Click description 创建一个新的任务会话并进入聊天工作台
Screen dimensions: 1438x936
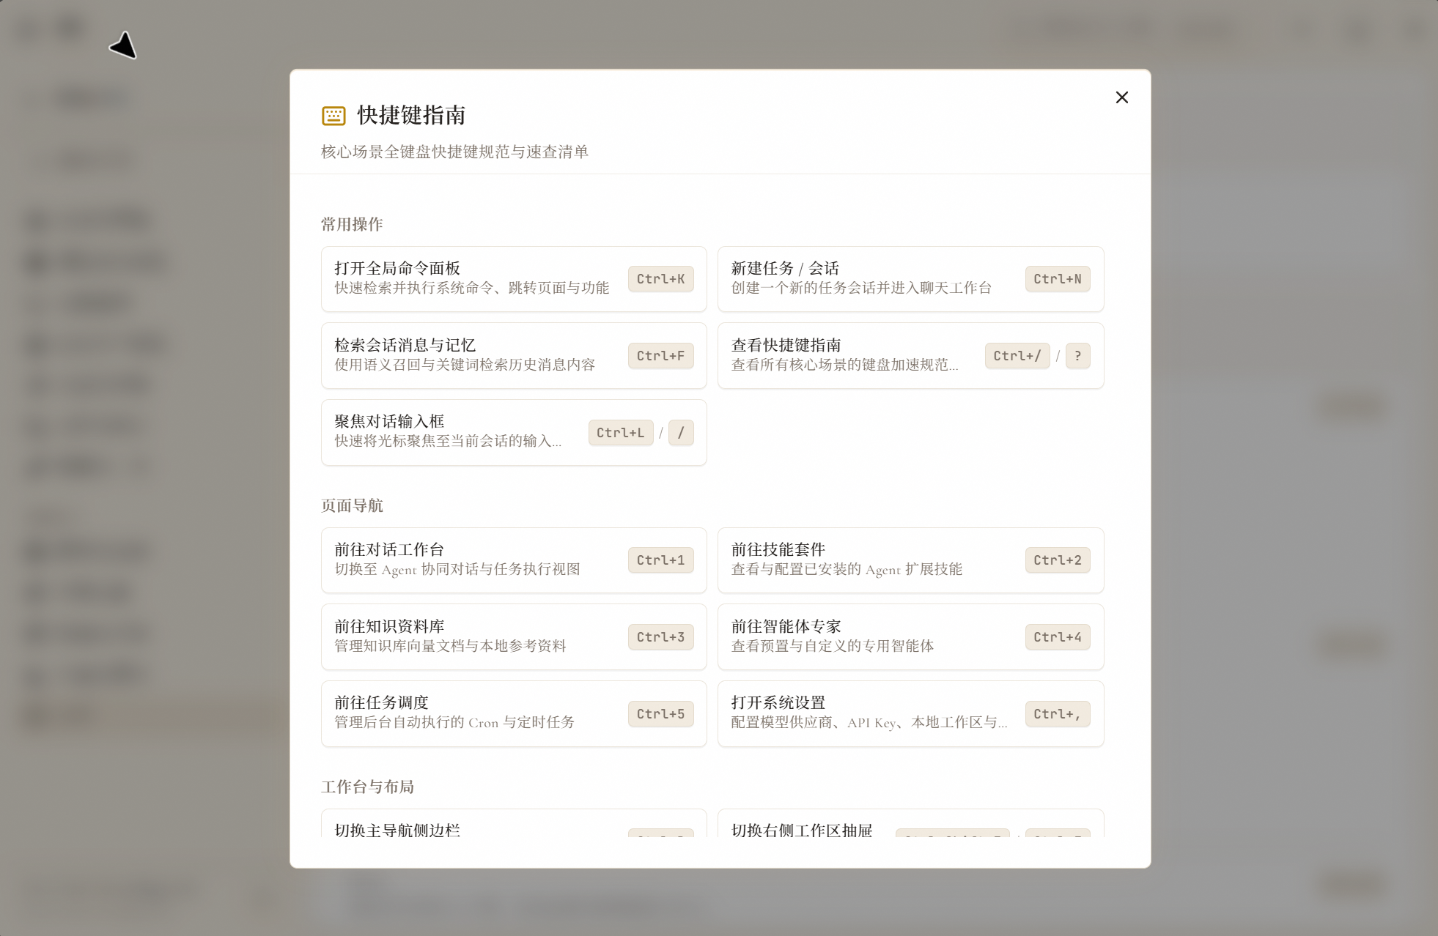pyautogui.click(x=861, y=288)
